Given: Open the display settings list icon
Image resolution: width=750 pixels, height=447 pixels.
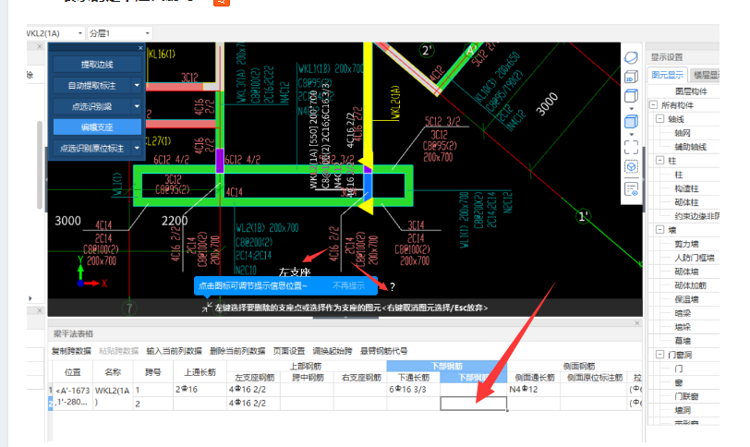Looking at the screenshot, I should tap(631, 188).
